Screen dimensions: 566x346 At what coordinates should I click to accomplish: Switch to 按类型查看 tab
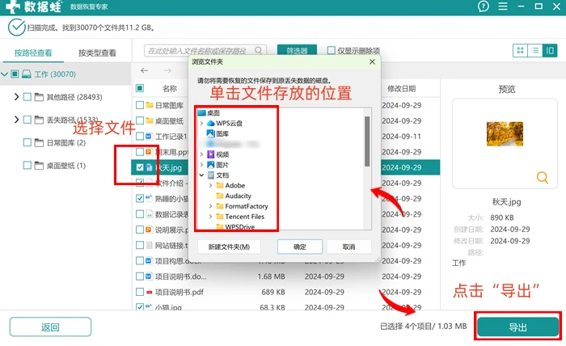(x=97, y=53)
